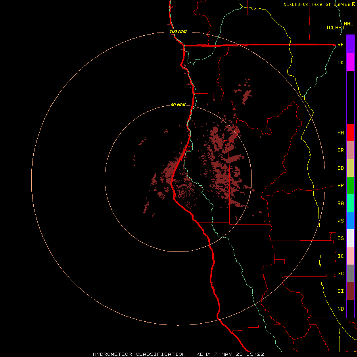Viewport: 357px width, 357px height.
Task: Click the 50 NMI range ring label
Action: [x=178, y=105]
